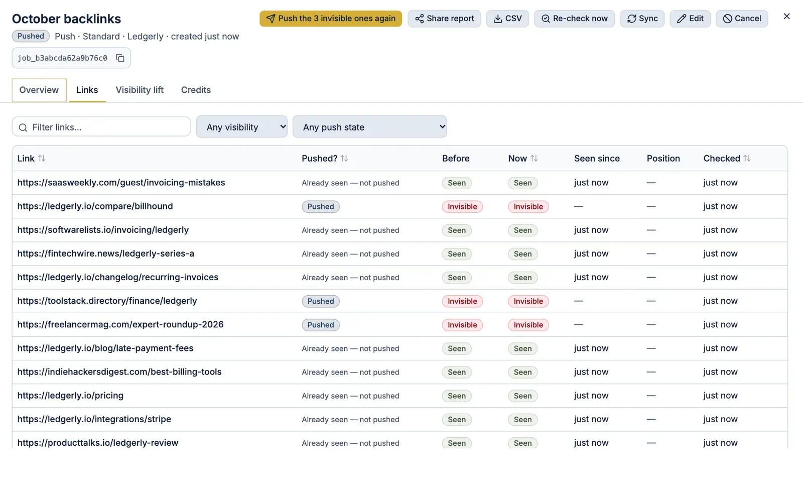This screenshot has width=803, height=502.
Task: Select the freelancermag.com expert-roundup-2026 link
Action: tap(120, 324)
